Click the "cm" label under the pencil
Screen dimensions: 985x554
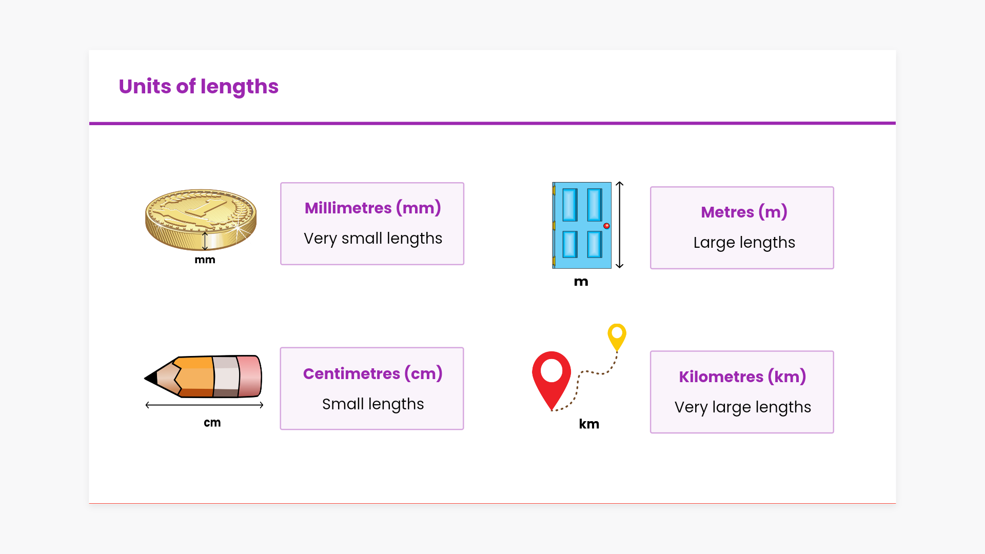pos(212,423)
